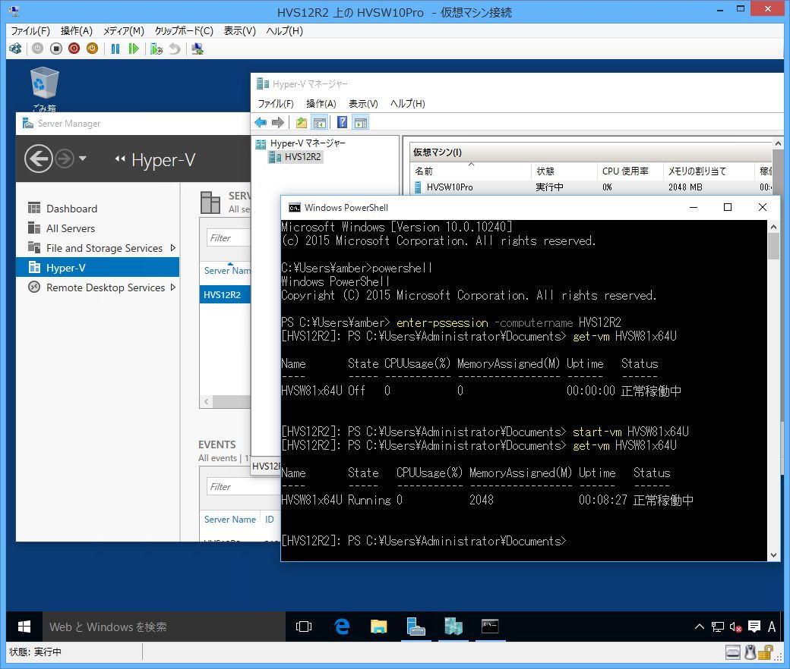Click Server Manager back navigation arrow
This screenshot has height=669, width=790.
(x=38, y=159)
